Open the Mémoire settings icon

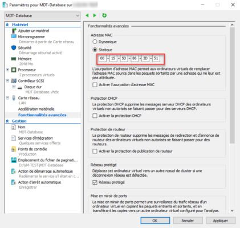pyautogui.click(x=14, y=59)
